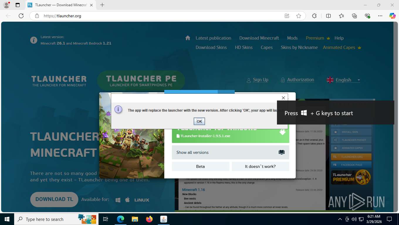
Task: Show hidden system tray icons
Action: tap(340, 219)
